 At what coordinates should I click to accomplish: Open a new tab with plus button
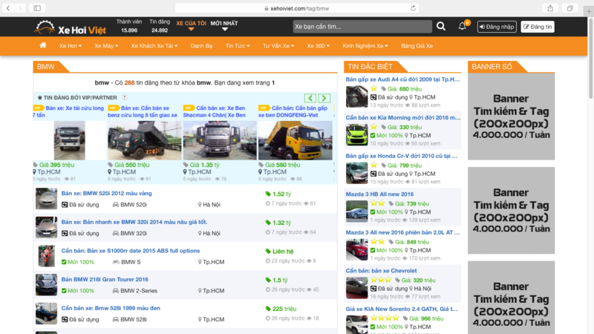point(589,11)
